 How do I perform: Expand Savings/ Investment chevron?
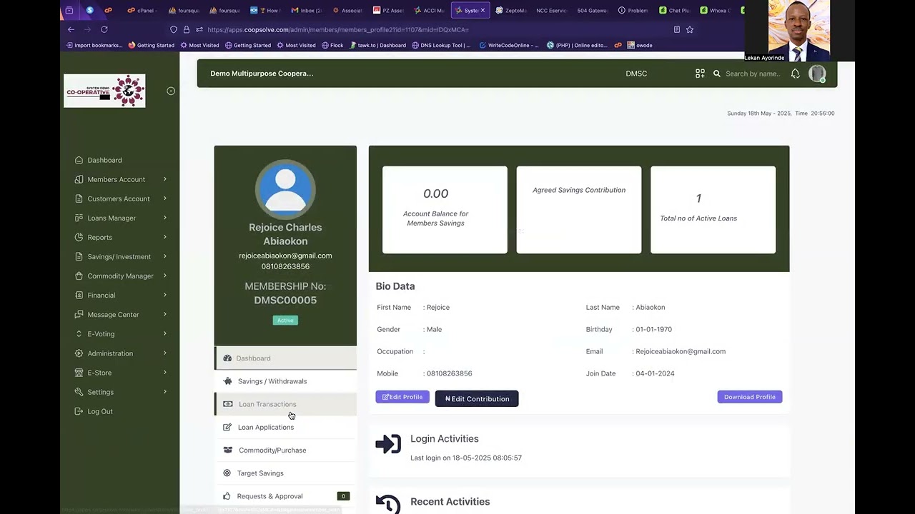[x=165, y=256]
